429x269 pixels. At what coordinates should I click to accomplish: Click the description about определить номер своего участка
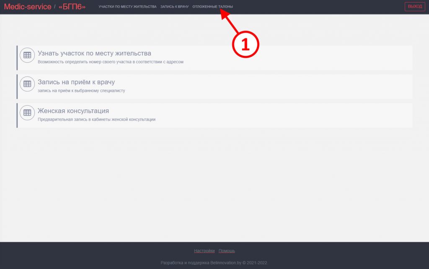coord(111,62)
